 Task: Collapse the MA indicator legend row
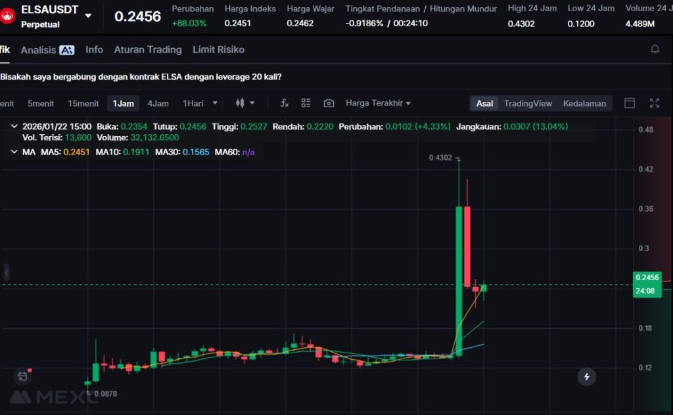(x=14, y=152)
